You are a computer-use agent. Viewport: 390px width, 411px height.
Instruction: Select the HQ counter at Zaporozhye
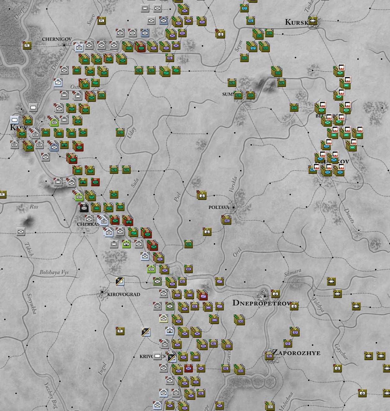click(269, 356)
